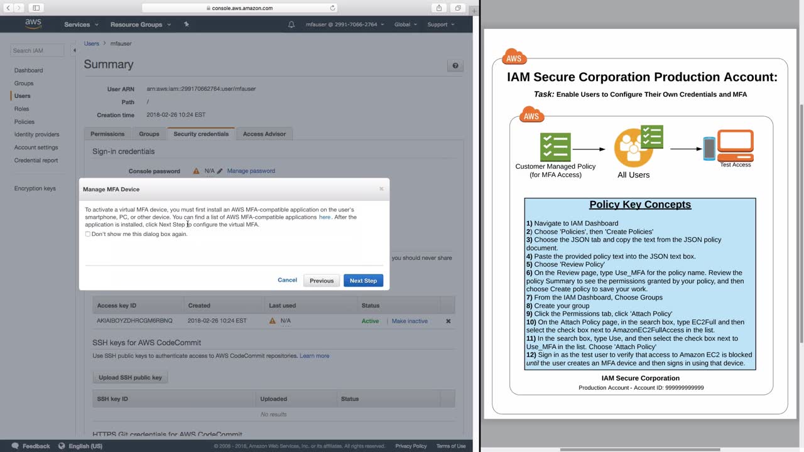The image size is (804, 452).
Task: Cancel the Manage MFA Device dialog
Action: (x=287, y=280)
